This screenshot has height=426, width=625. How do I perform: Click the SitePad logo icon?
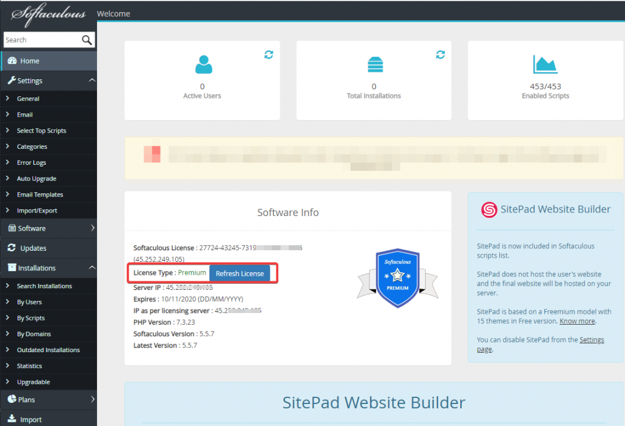(489, 209)
